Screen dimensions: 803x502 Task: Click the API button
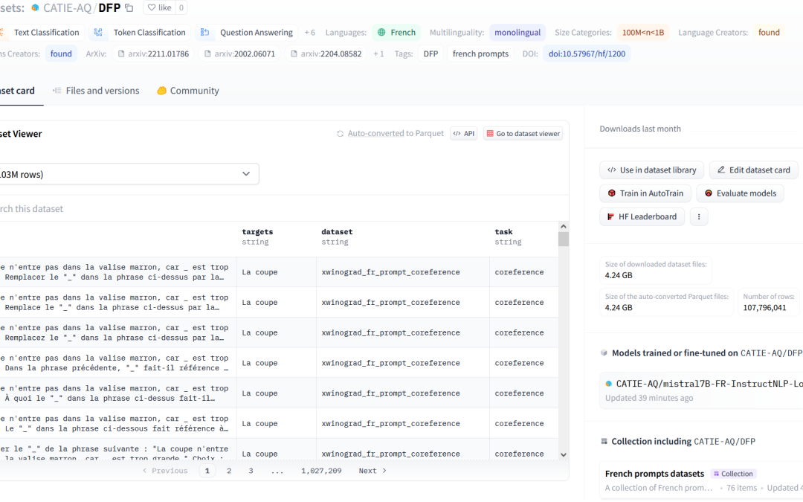[x=464, y=134]
